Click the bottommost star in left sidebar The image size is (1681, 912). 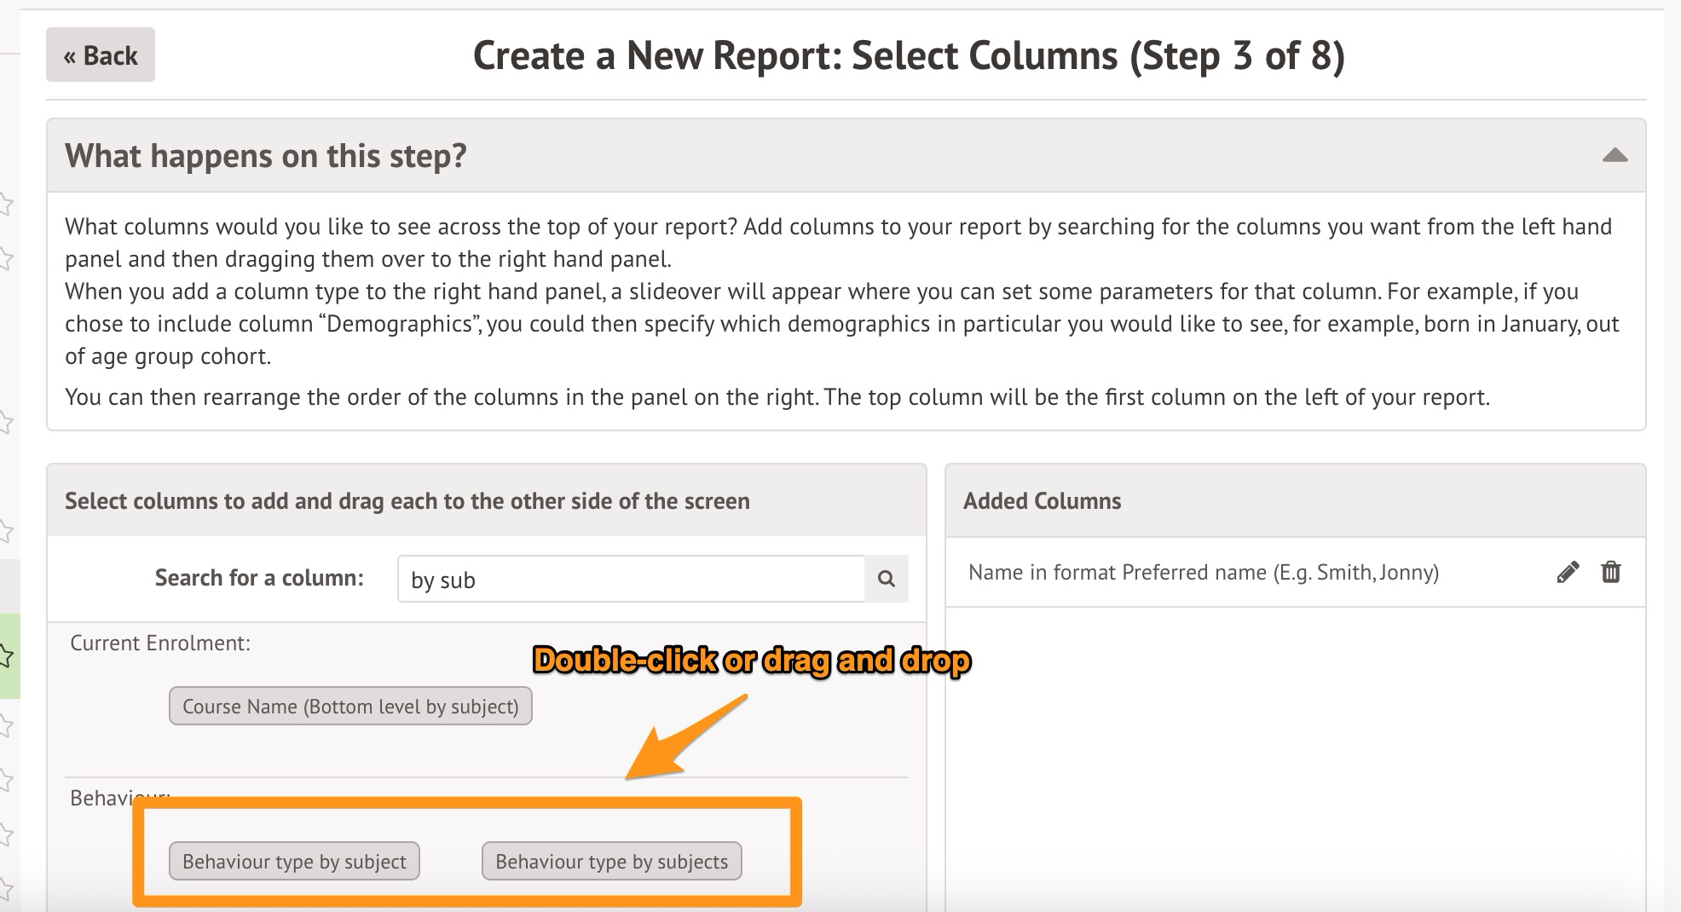coord(6,887)
